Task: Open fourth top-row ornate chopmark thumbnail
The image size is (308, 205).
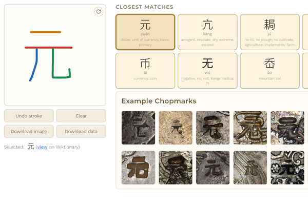Action: click(x=250, y=128)
